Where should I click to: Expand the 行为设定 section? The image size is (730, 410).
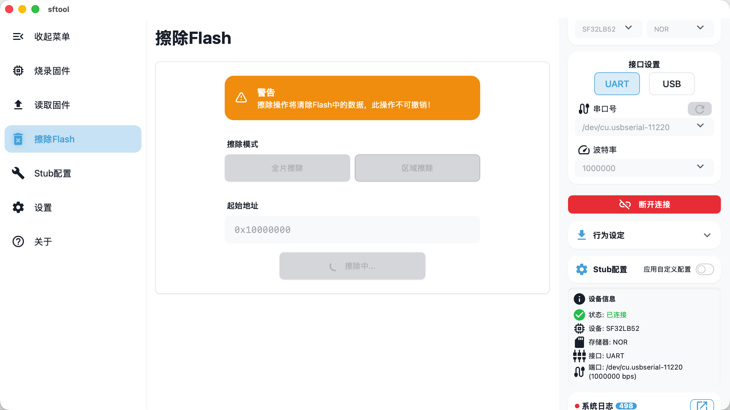pos(644,235)
